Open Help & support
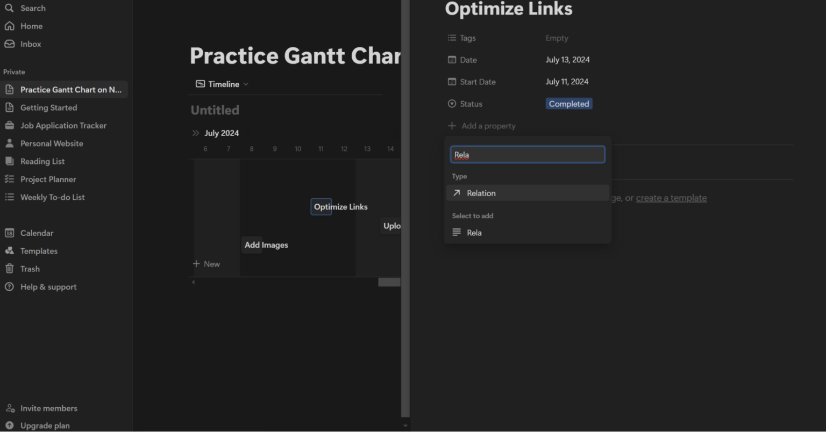 (48, 286)
